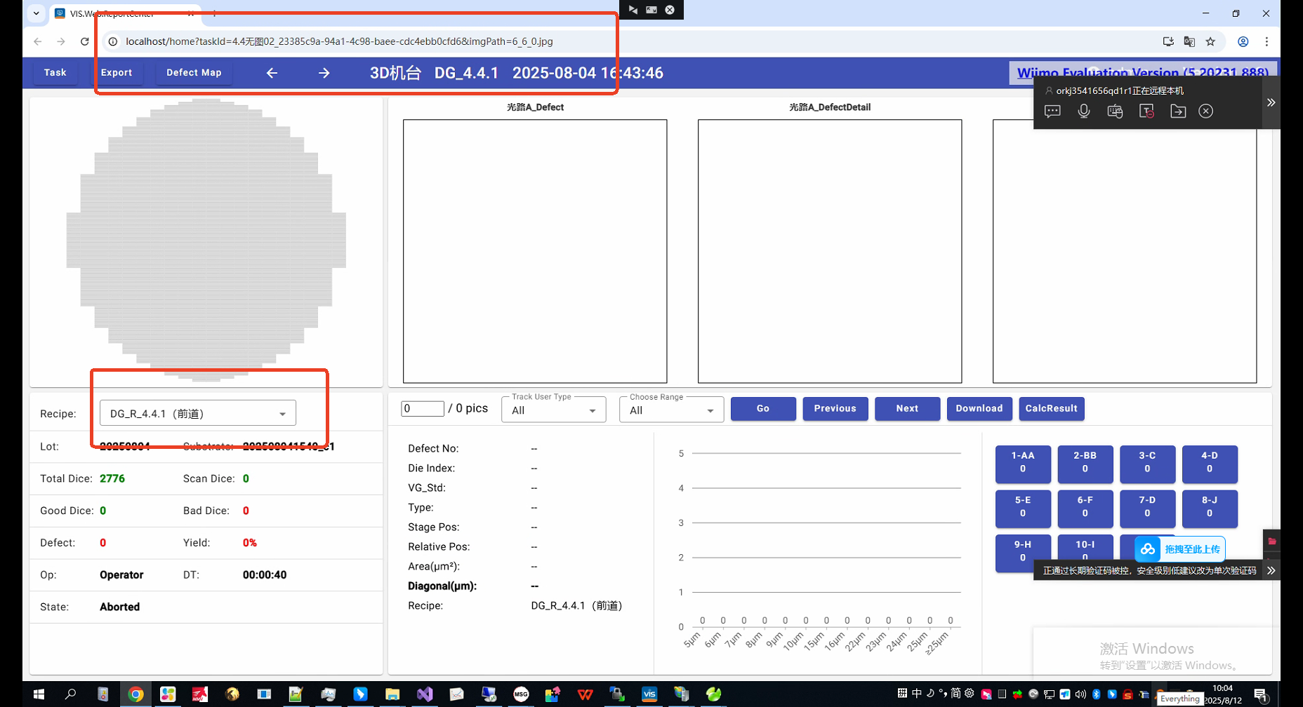Open the browser profile icon

[x=1243, y=41]
